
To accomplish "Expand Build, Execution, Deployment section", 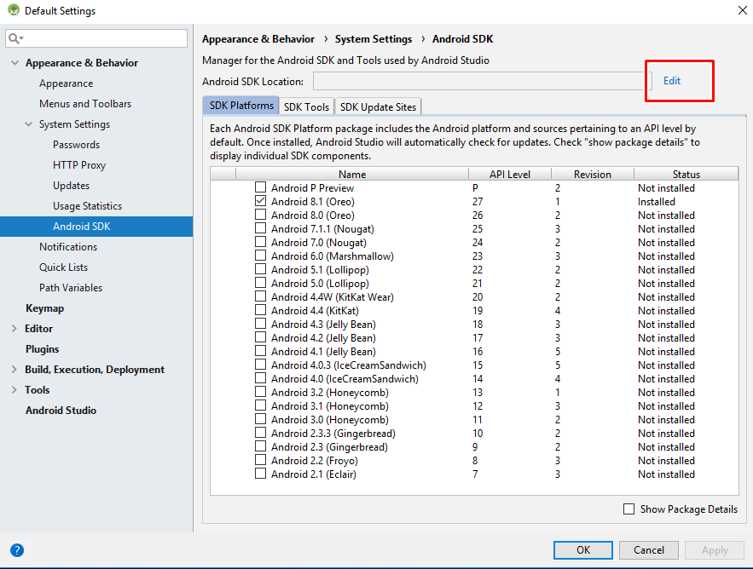I will 14,370.
